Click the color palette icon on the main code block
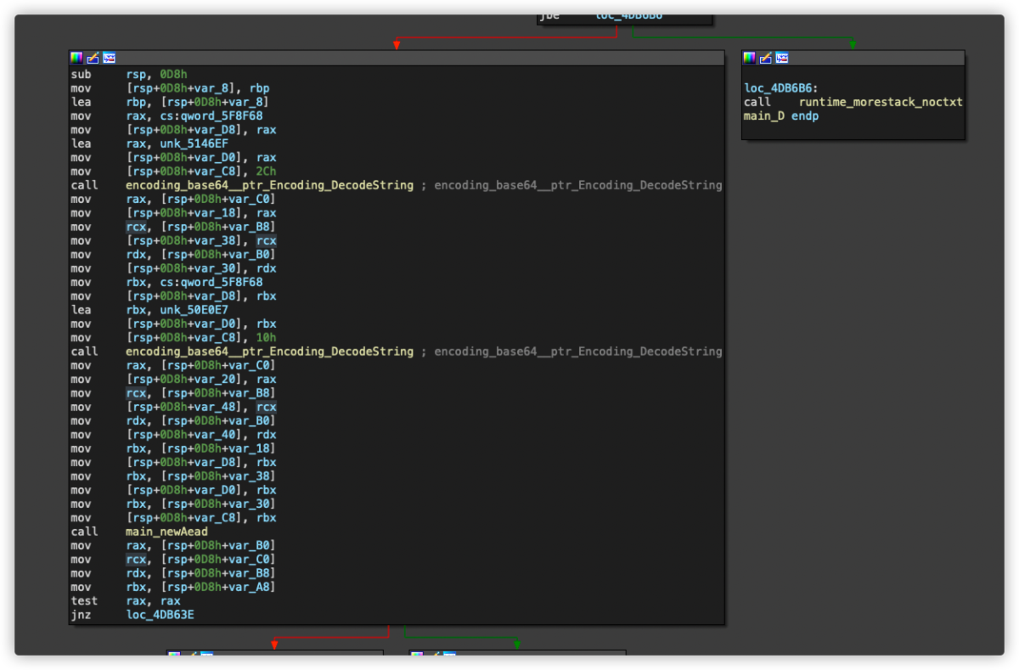The width and height of the screenshot is (1019, 670). pyautogui.click(x=76, y=58)
